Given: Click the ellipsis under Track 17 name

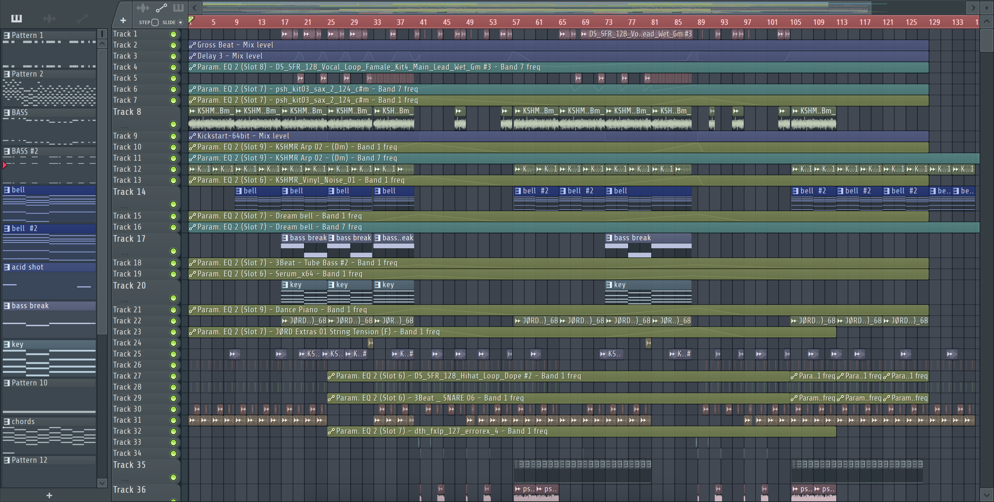Looking at the screenshot, I should tap(125, 254).
